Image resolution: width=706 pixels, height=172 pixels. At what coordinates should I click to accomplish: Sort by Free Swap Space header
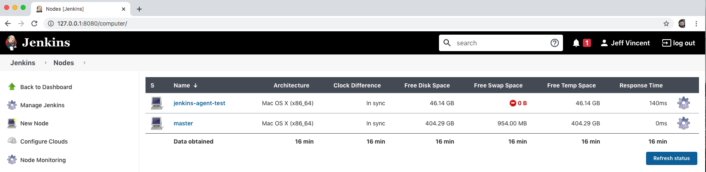[498, 85]
